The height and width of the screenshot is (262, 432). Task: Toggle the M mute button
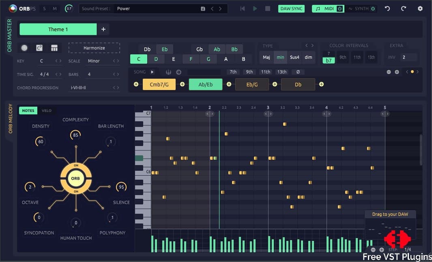[55, 9]
